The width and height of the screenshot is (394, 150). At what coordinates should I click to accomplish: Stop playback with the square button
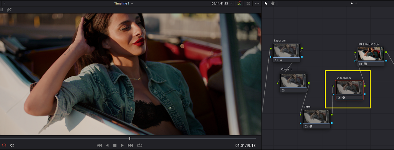pyautogui.click(x=115, y=145)
